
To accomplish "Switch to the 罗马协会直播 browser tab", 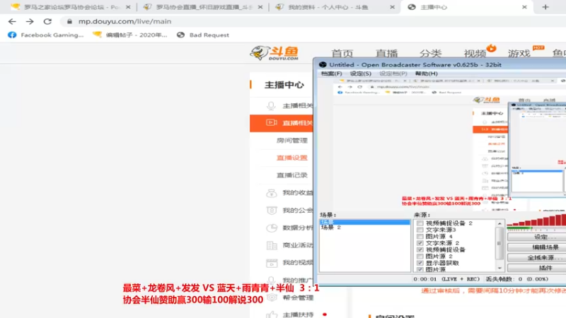I will (x=202, y=7).
